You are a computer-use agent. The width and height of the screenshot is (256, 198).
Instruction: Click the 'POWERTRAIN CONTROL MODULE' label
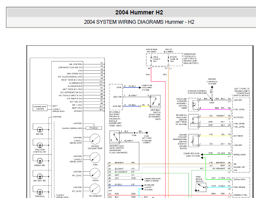click(x=241, y=94)
